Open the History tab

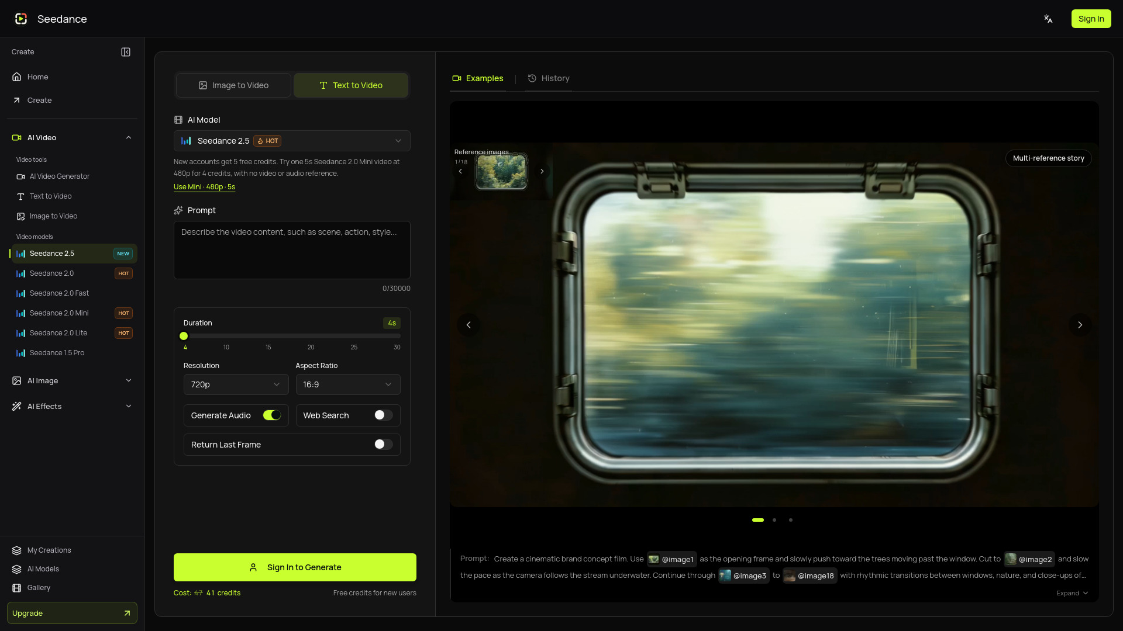(x=549, y=78)
